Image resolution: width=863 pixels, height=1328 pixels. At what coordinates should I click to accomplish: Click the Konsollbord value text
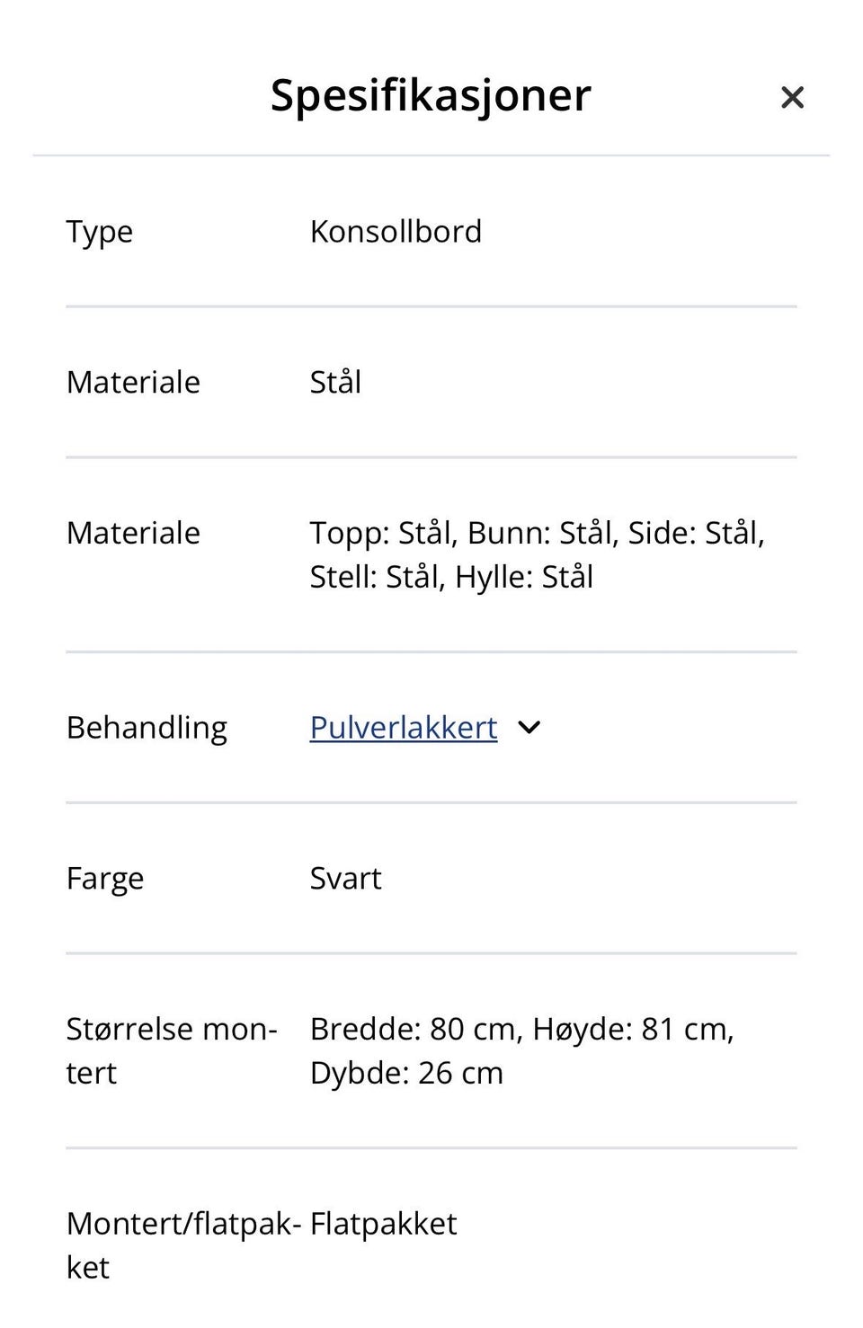click(396, 231)
